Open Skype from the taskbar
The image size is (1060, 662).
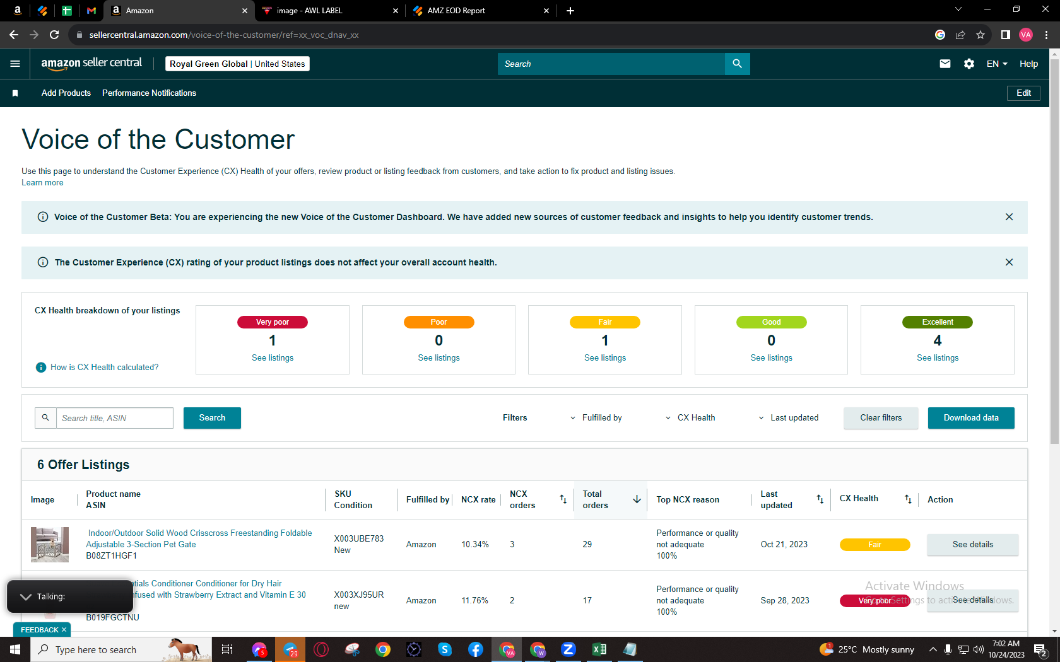pos(445,649)
